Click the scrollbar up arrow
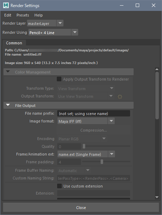This screenshot has width=162, height=215. (x=157, y=69)
